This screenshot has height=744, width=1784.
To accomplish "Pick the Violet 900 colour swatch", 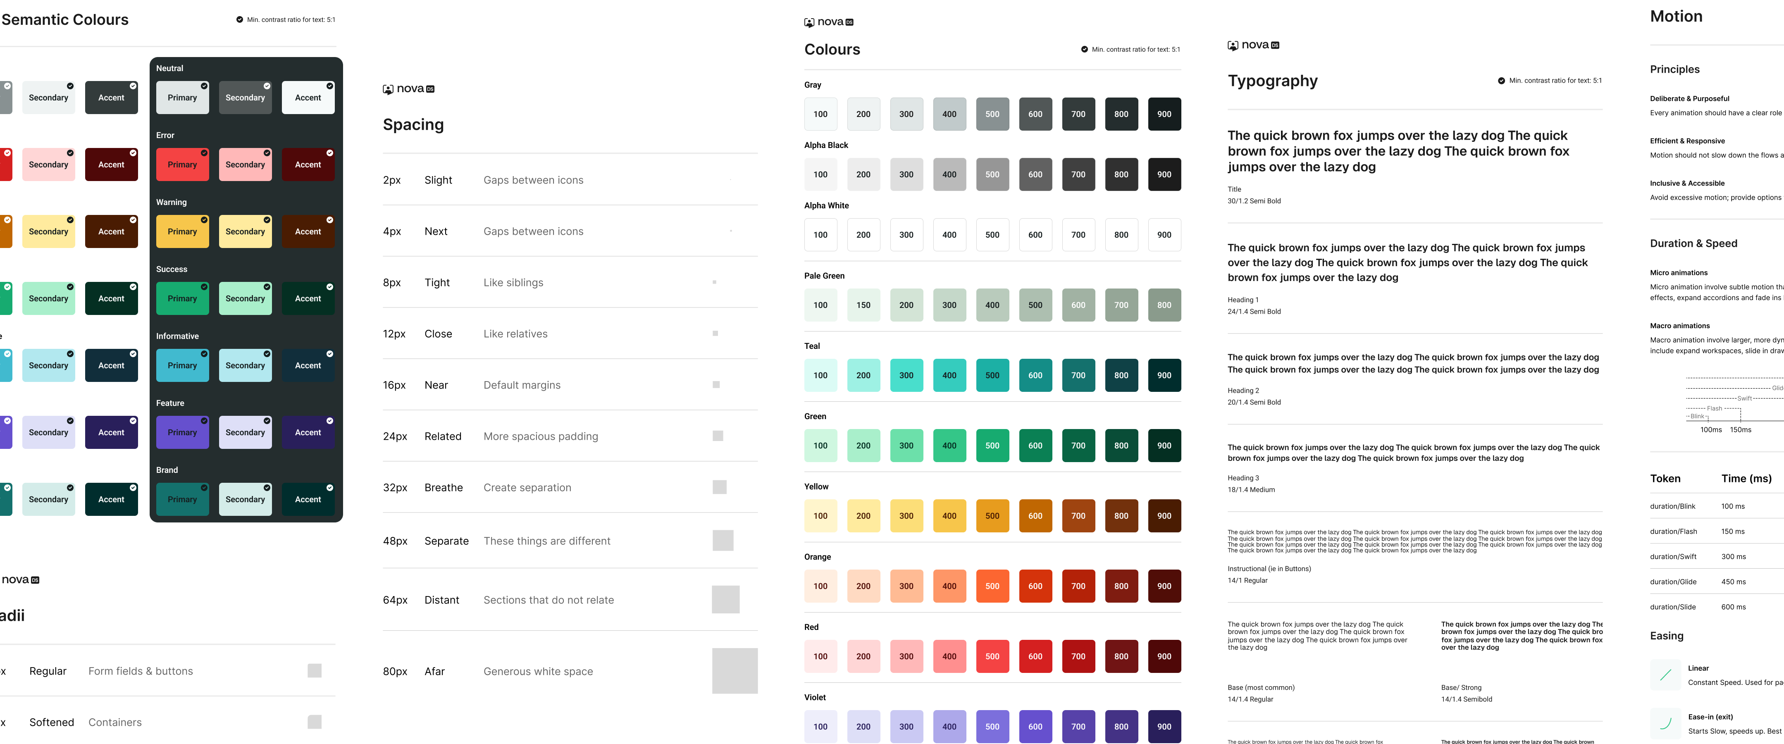I will coord(1164,726).
